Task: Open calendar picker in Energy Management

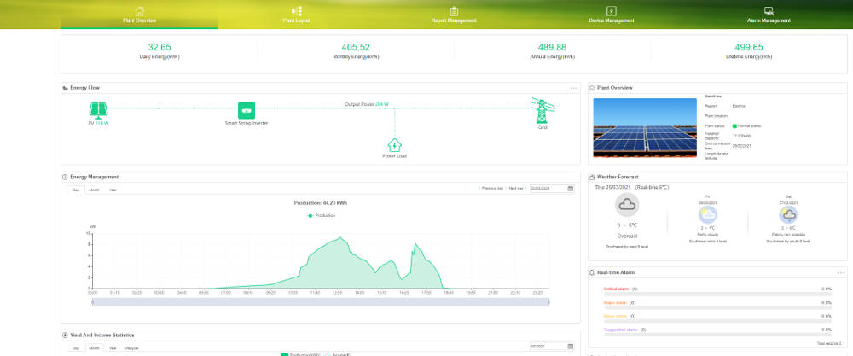Action: (x=571, y=189)
